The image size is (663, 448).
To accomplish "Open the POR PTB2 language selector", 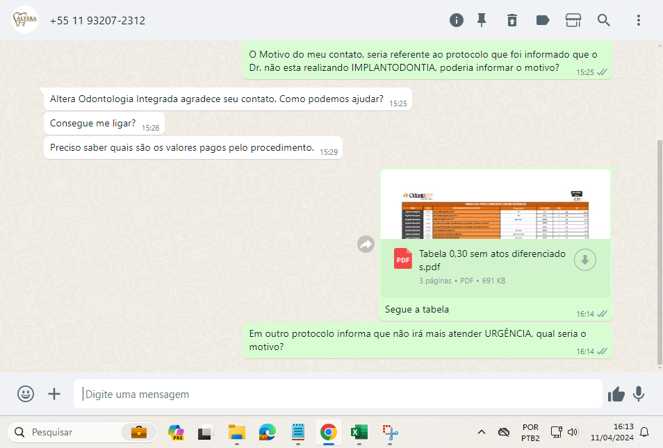I will pyautogui.click(x=530, y=432).
